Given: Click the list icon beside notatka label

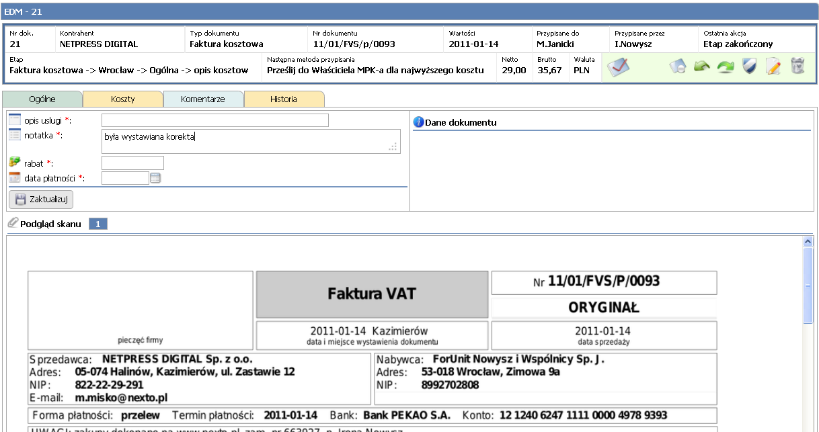Looking at the screenshot, I should click(x=15, y=134).
